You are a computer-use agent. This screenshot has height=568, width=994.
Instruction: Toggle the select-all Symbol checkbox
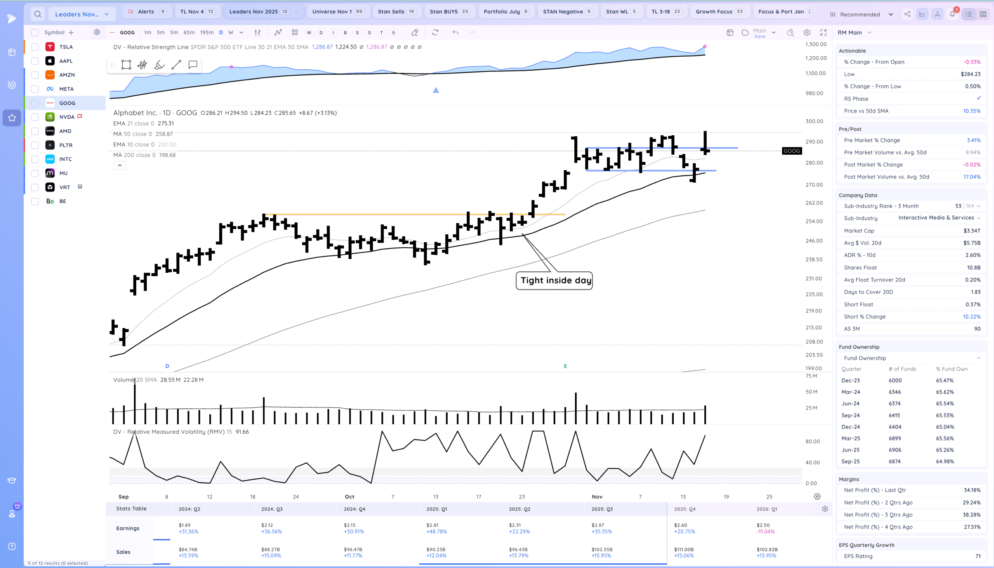35,33
